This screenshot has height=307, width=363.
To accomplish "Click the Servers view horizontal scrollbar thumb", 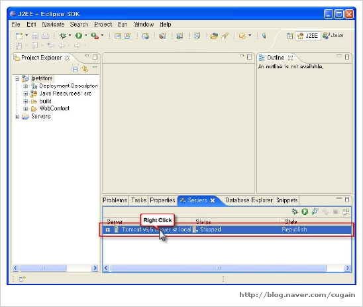I will click(x=219, y=268).
